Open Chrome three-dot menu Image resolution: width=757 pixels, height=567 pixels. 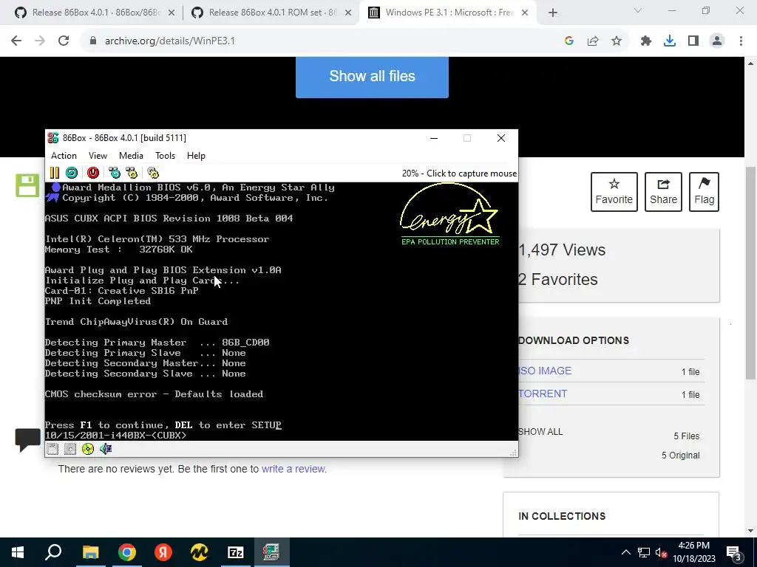[x=741, y=41]
